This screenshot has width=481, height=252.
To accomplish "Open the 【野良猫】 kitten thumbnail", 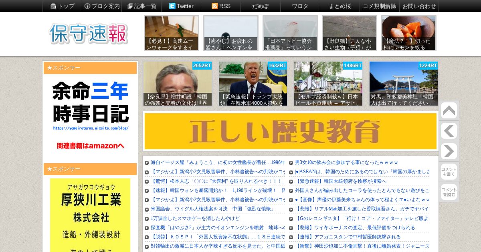I will (350, 33).
